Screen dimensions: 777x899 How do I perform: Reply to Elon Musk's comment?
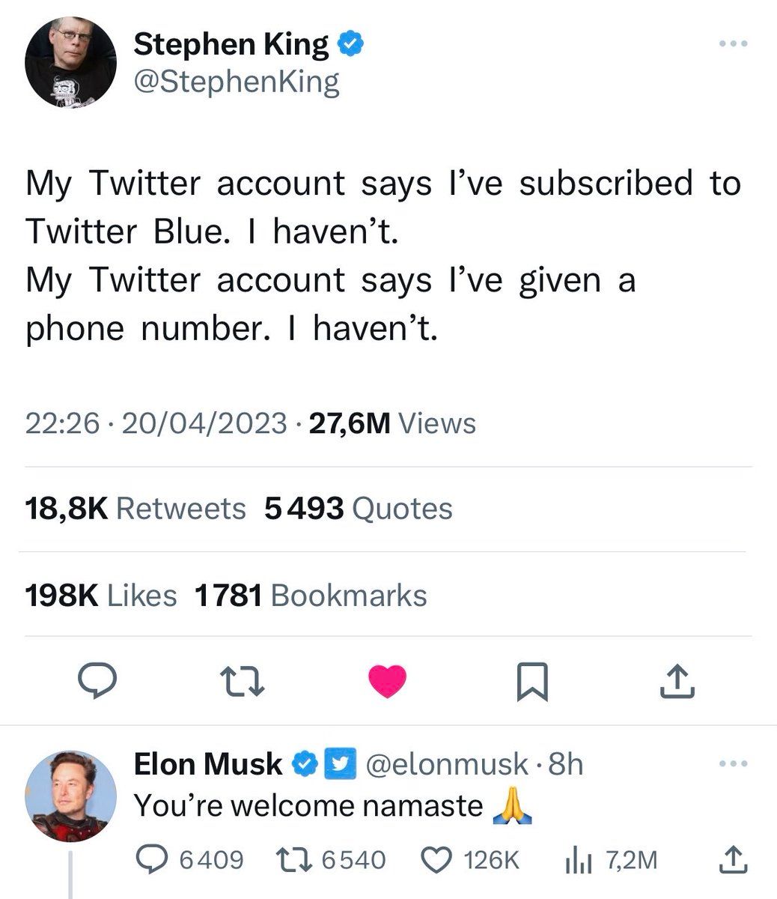155,859
